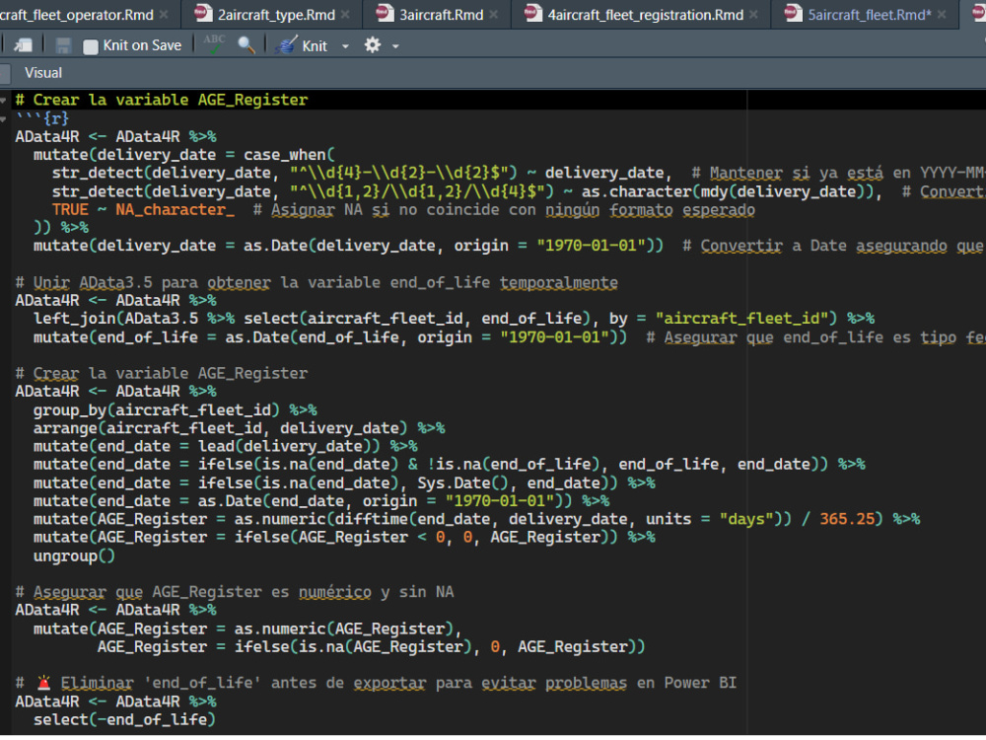Collapse the '# Crear la variable AGE_Register' heading fold
Screen dimensions: 986x740
[x=4, y=100]
